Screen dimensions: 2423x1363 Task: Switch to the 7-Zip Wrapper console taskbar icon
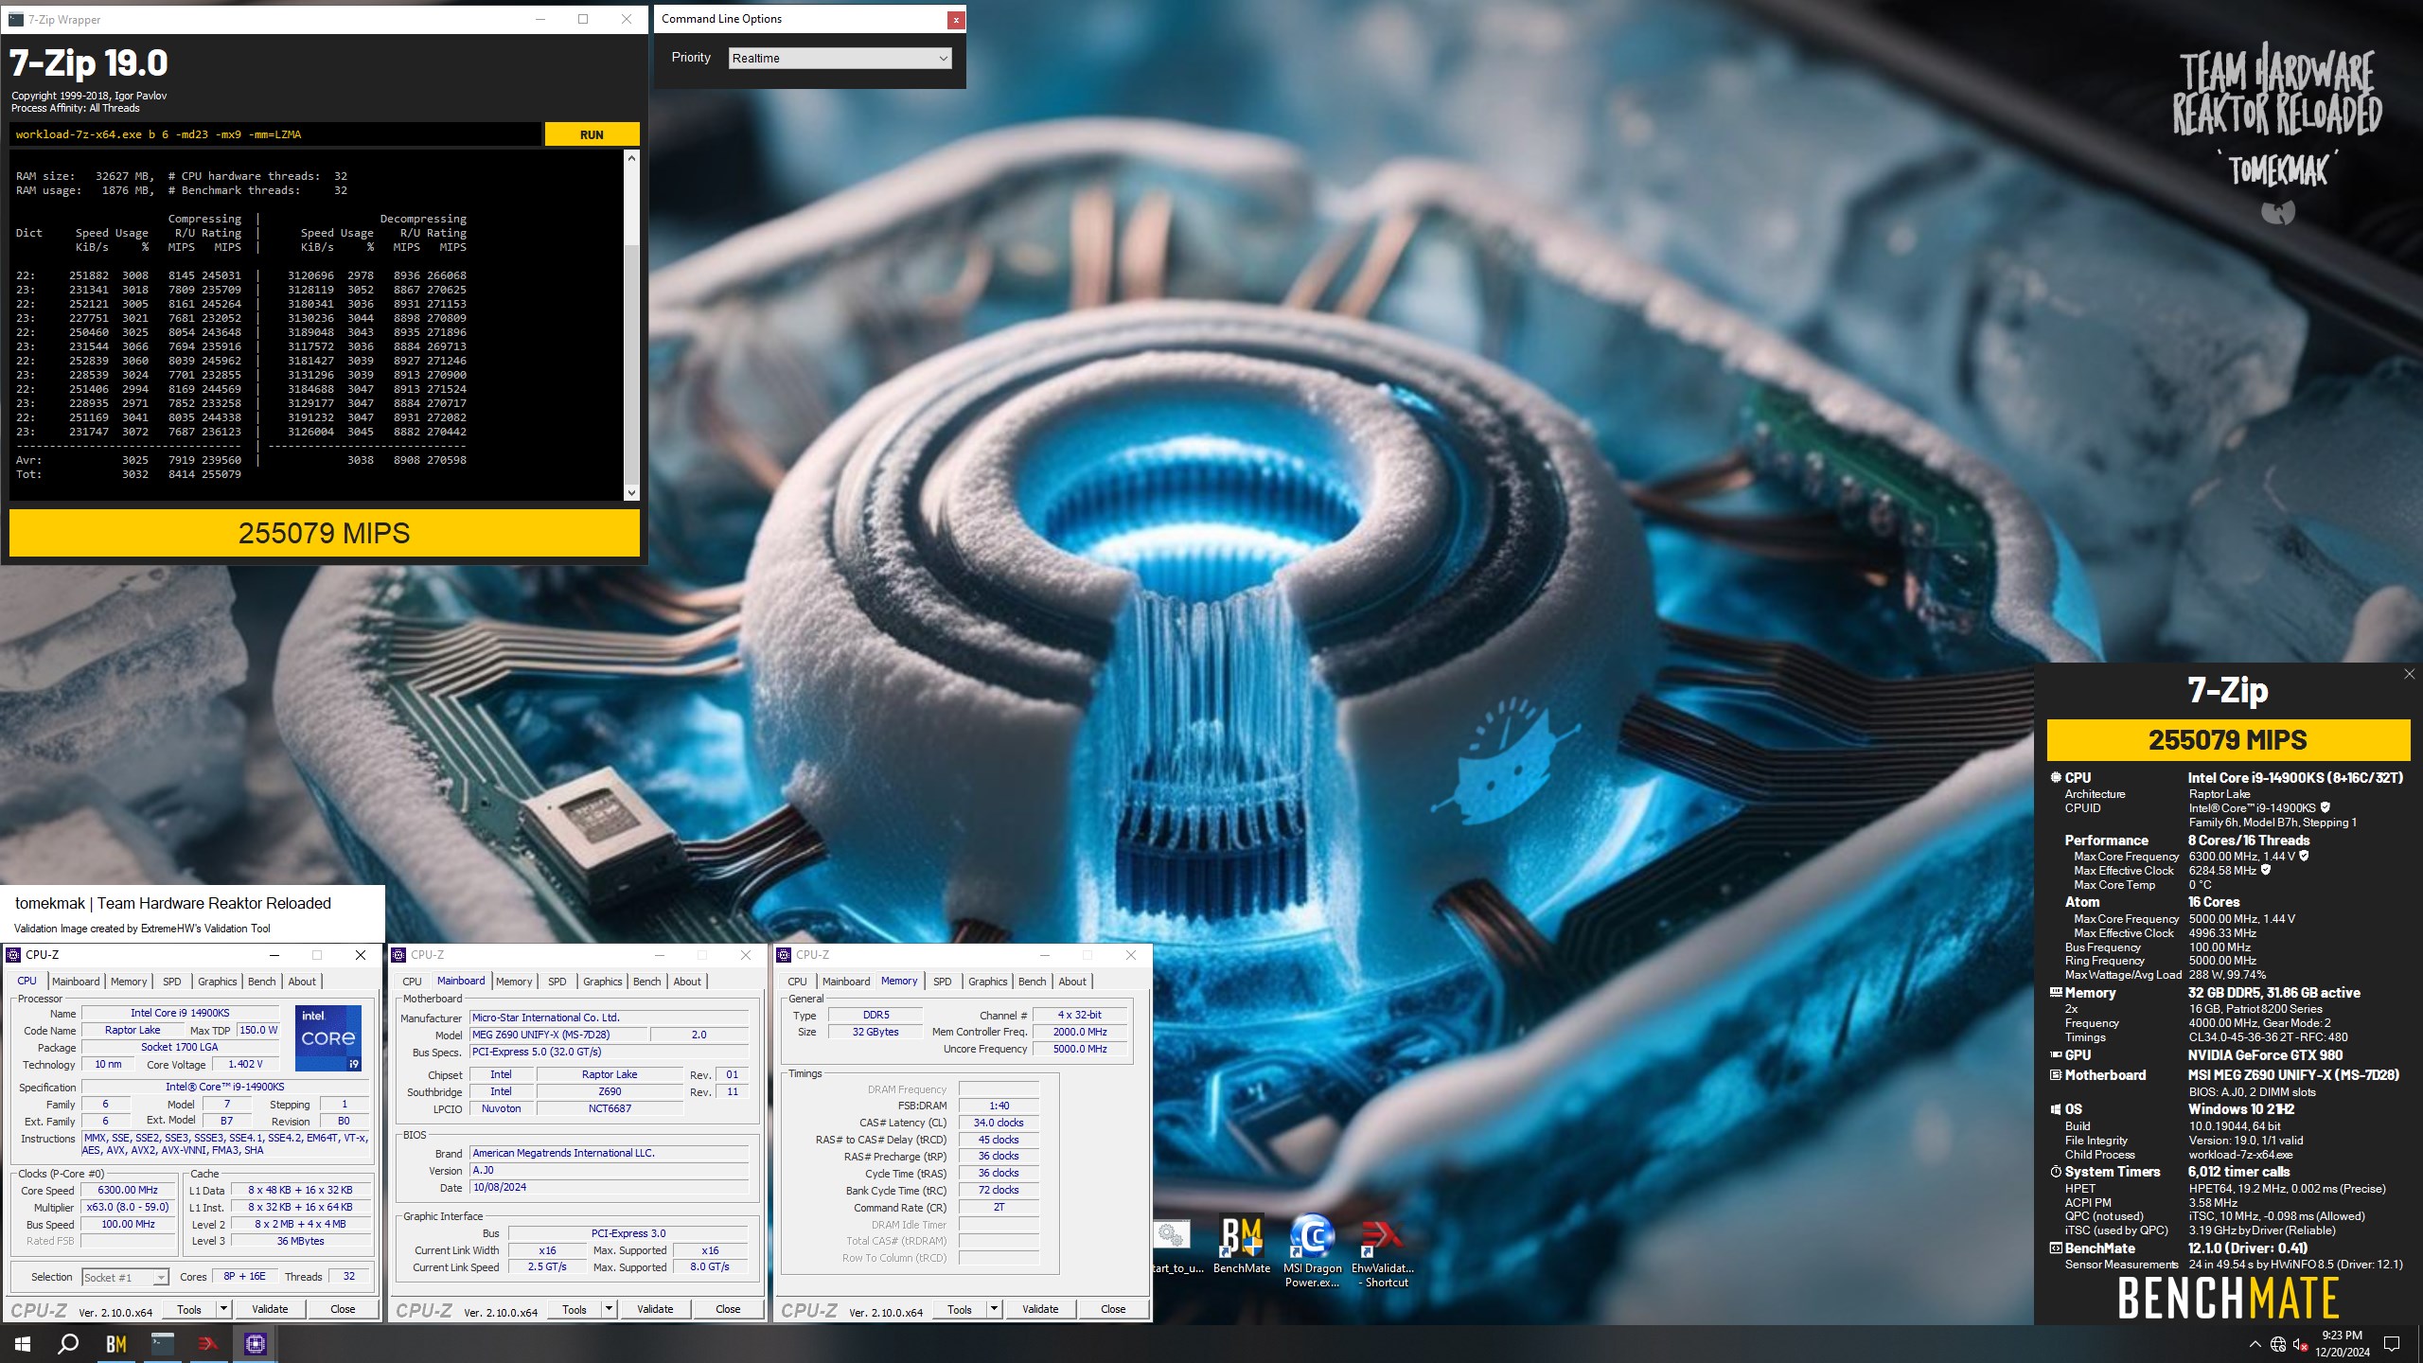click(x=162, y=1343)
